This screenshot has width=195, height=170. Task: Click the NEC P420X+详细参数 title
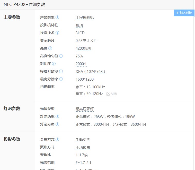(24, 4)
